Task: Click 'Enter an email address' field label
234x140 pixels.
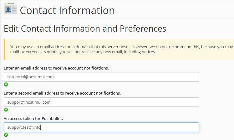Action: (56, 68)
